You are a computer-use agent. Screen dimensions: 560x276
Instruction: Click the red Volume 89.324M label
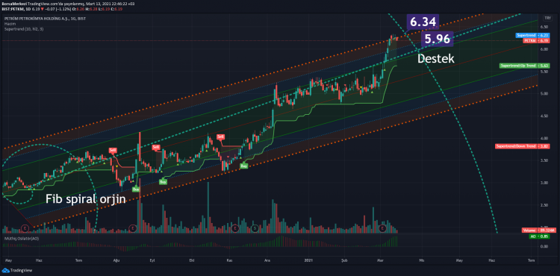tap(539, 230)
